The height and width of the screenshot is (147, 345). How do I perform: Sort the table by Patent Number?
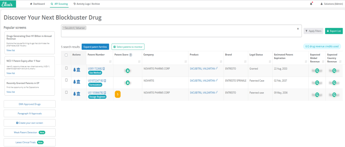click(x=110, y=61)
